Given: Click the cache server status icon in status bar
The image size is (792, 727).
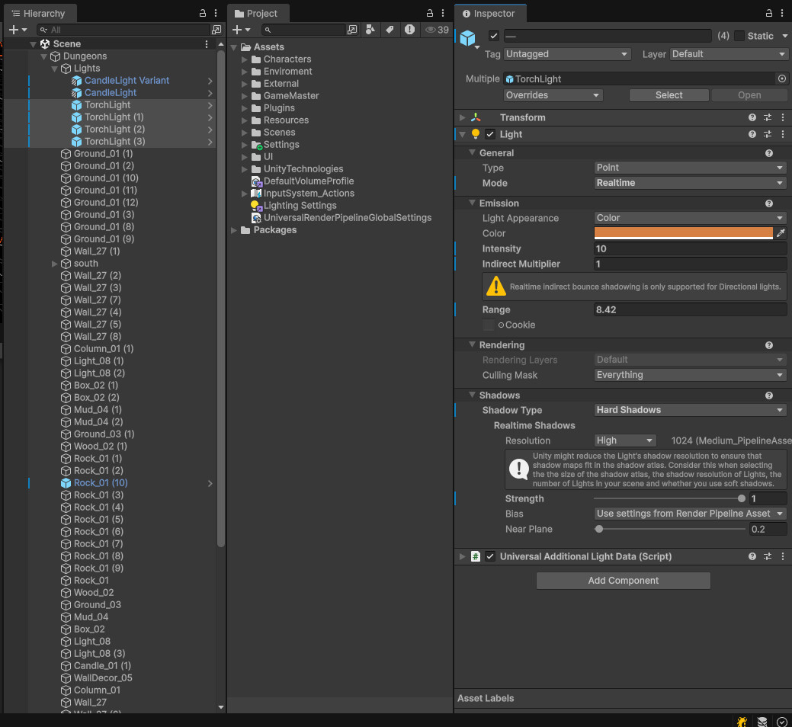Looking at the screenshot, I should tap(762, 721).
